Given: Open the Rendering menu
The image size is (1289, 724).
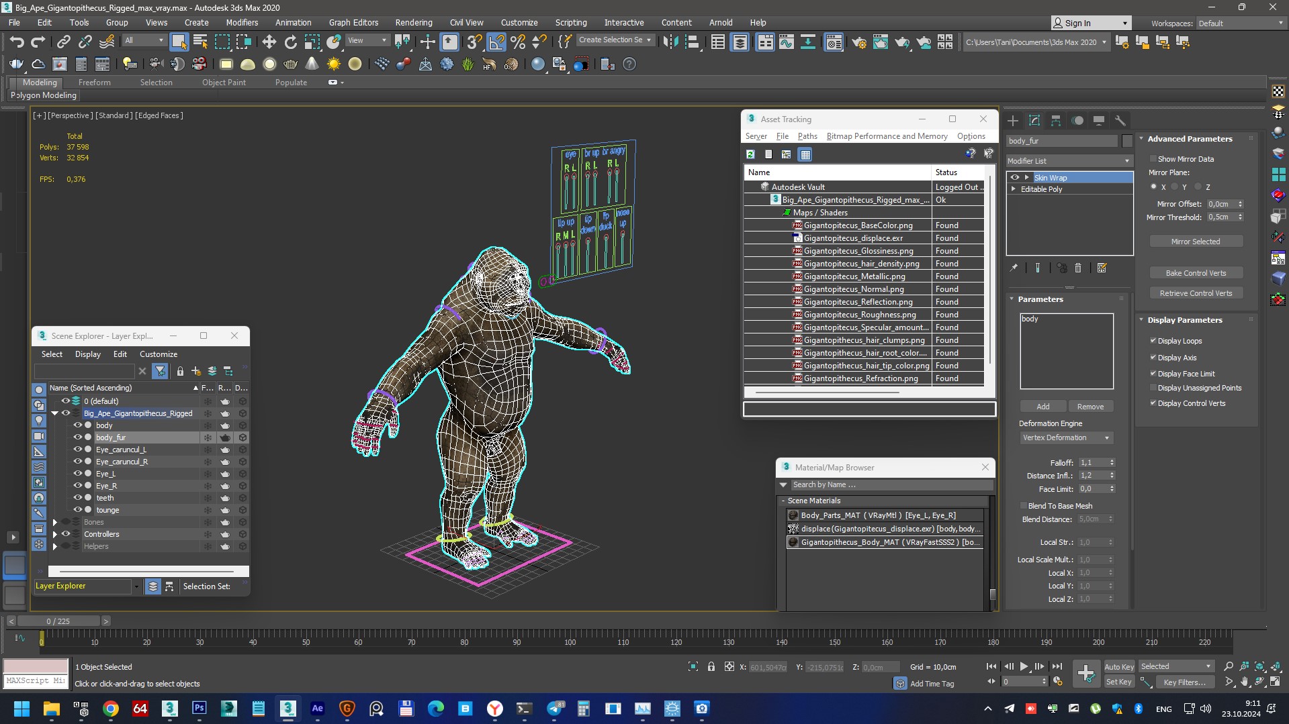Looking at the screenshot, I should point(413,22).
